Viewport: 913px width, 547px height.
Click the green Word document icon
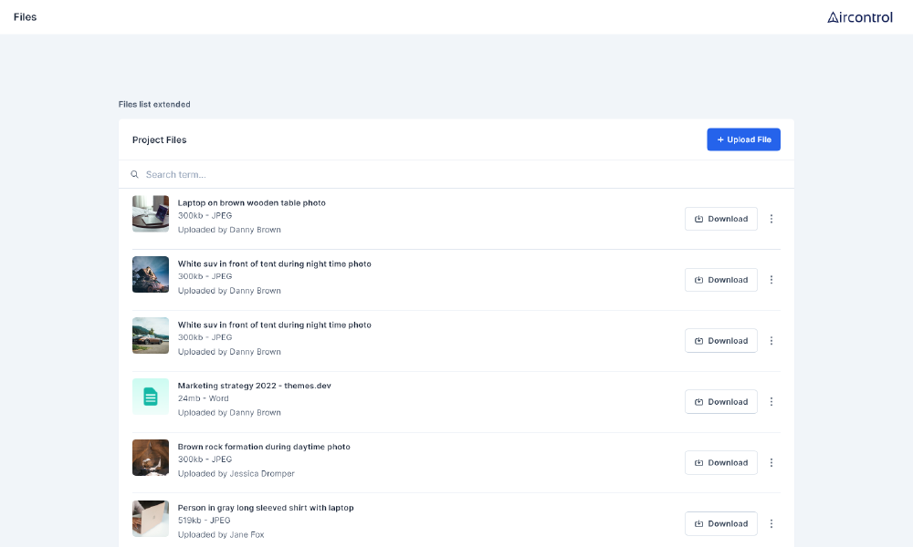pos(151,397)
